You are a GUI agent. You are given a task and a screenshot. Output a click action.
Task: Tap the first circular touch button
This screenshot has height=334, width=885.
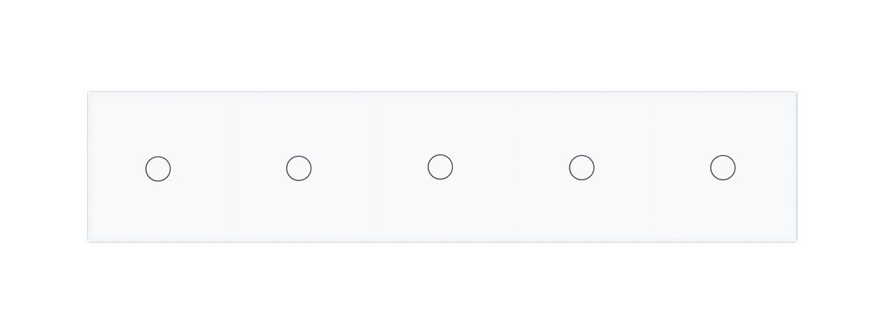click(x=158, y=168)
